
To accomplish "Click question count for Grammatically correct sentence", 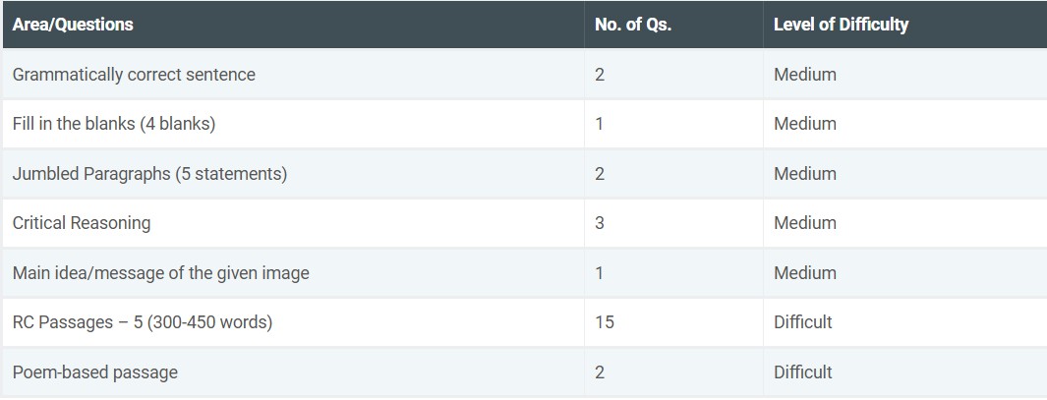I will [x=601, y=75].
